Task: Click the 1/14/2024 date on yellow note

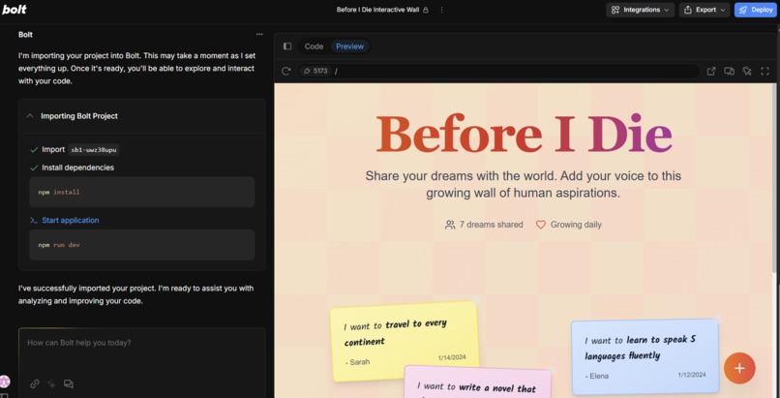Action: click(x=452, y=357)
